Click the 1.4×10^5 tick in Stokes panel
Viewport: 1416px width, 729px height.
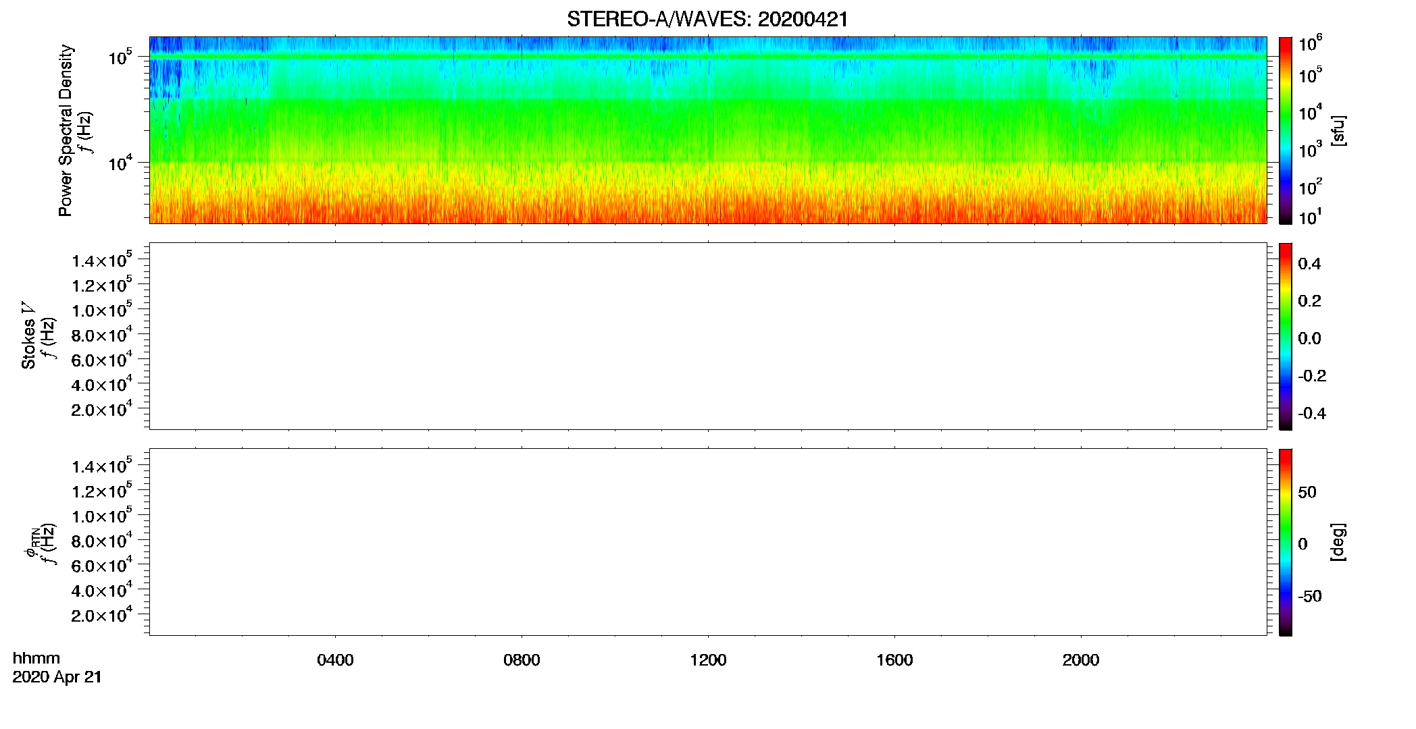pos(102,260)
